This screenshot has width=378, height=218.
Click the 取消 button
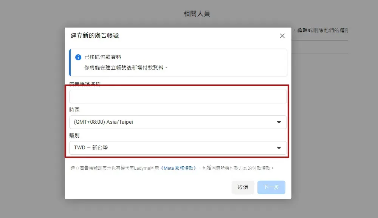(243, 187)
